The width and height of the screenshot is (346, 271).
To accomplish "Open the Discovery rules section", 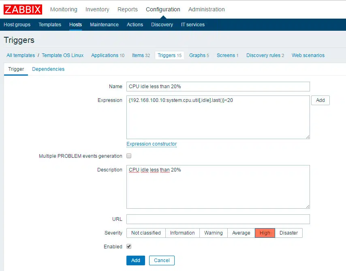I will [265, 55].
